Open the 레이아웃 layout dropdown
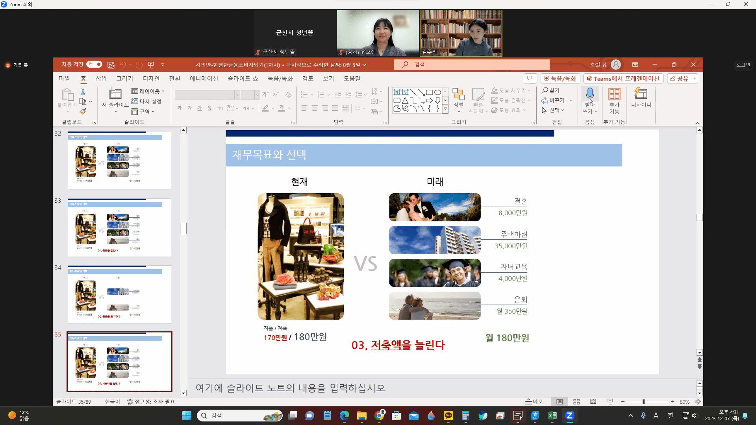This screenshot has width=756, height=425. pyautogui.click(x=148, y=91)
